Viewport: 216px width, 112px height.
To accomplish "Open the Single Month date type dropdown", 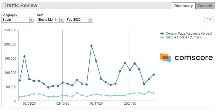I will point(50,20).
